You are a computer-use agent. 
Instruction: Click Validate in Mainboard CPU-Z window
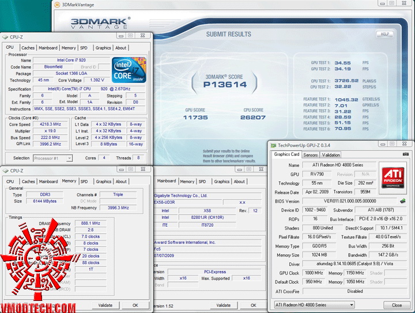(224, 305)
